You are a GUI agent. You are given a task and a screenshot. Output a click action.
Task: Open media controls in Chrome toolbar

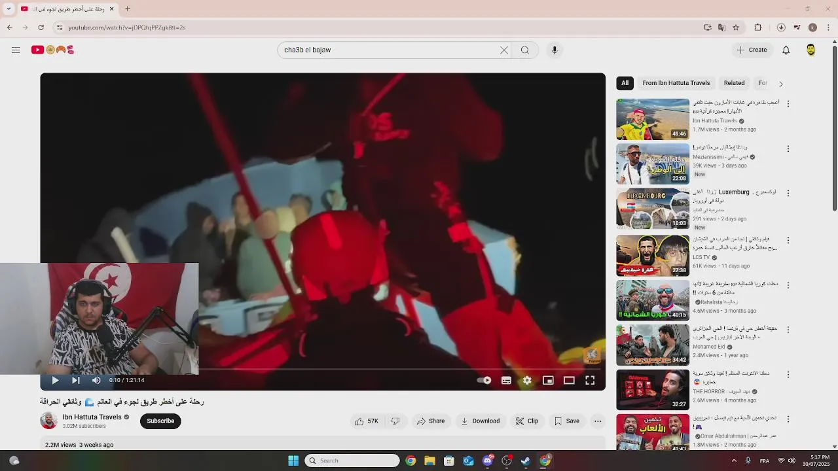click(x=797, y=27)
